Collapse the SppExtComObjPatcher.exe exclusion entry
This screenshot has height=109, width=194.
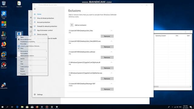[111, 73]
